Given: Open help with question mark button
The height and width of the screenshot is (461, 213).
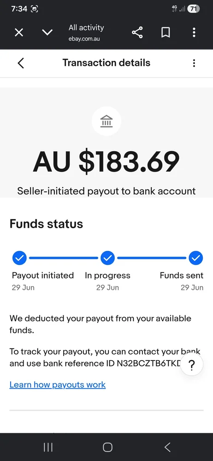Looking at the screenshot, I should [191, 365].
